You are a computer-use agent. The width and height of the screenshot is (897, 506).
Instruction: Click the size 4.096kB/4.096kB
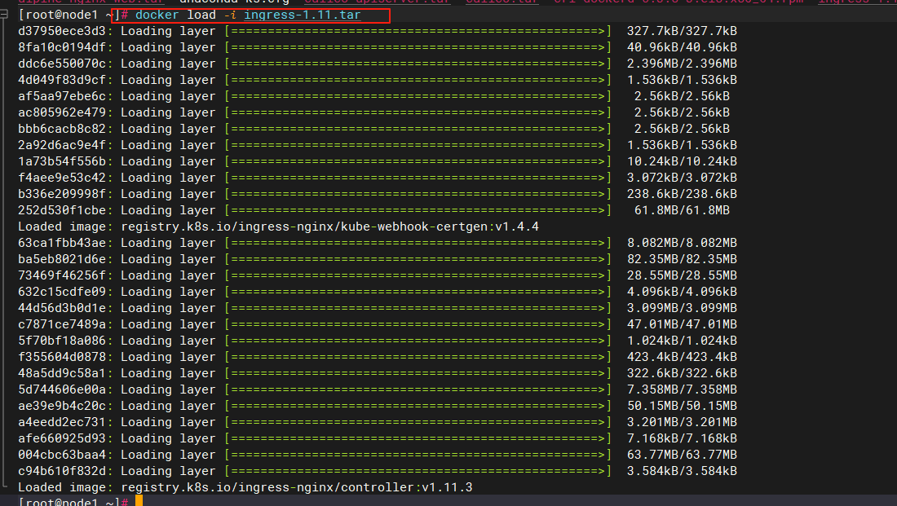click(682, 292)
